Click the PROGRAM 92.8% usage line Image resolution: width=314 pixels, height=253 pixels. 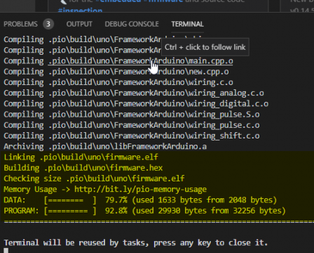(144, 211)
